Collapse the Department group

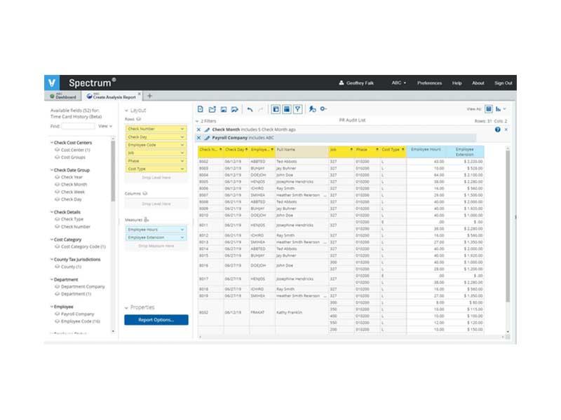(x=52, y=279)
